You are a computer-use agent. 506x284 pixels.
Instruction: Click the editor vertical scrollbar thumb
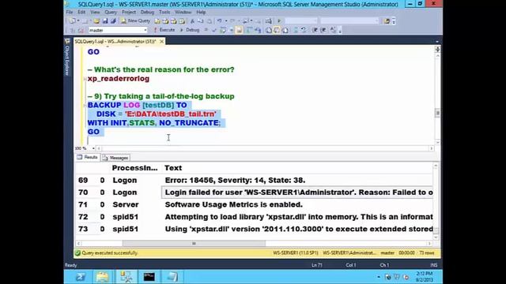click(x=437, y=113)
